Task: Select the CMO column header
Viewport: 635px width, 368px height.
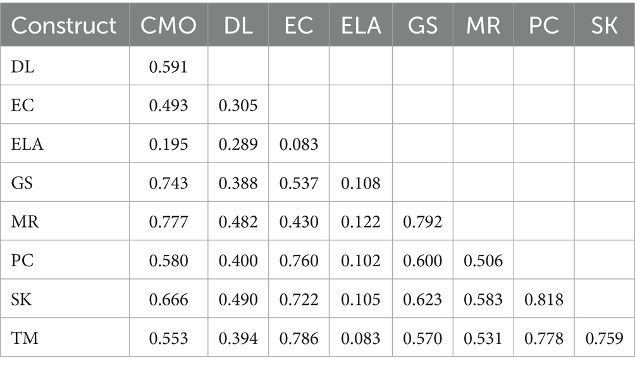Action: coord(168,25)
